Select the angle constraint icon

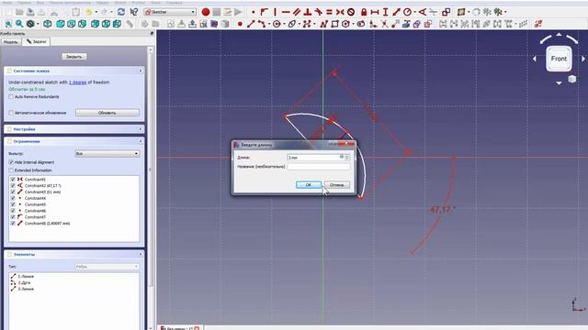[423, 12]
